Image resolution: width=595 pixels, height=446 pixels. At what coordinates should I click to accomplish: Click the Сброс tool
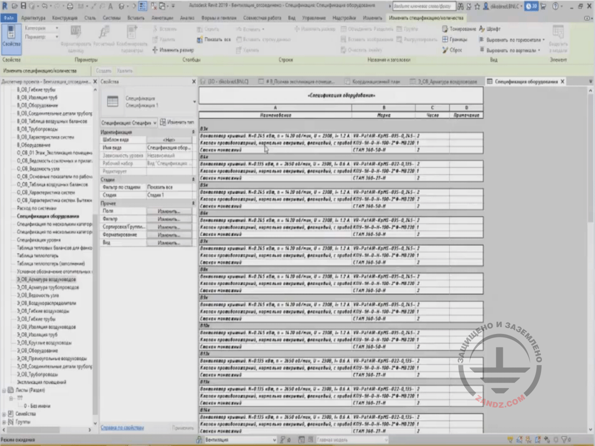point(452,50)
